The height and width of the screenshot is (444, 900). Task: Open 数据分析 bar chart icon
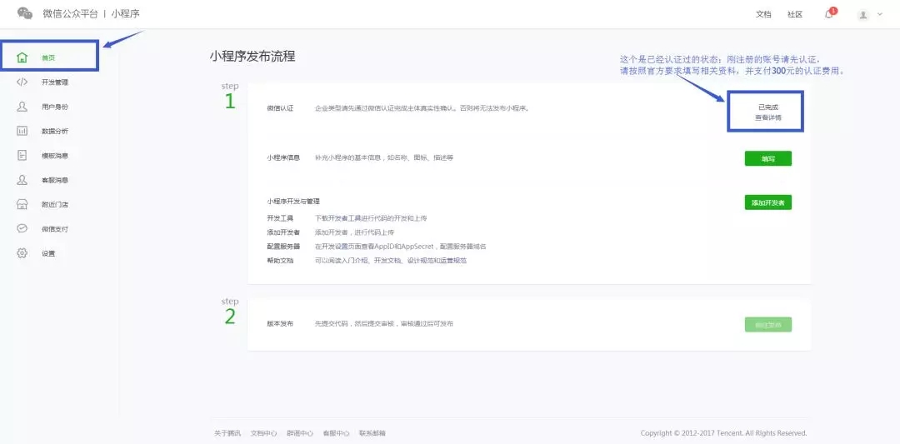[x=22, y=131]
